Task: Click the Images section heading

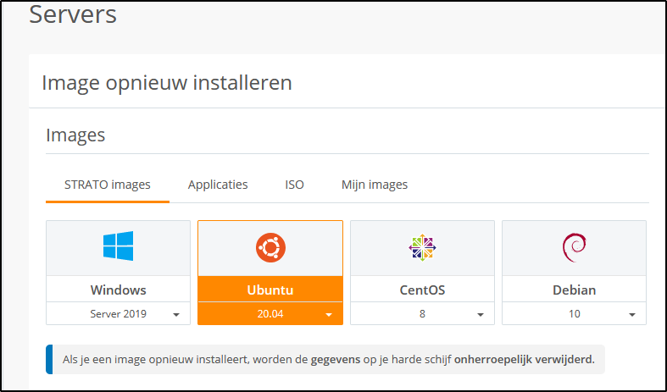Action: coord(75,135)
